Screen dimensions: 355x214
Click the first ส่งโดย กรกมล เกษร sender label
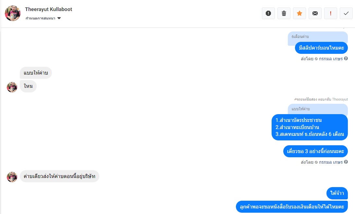[x=322, y=59]
